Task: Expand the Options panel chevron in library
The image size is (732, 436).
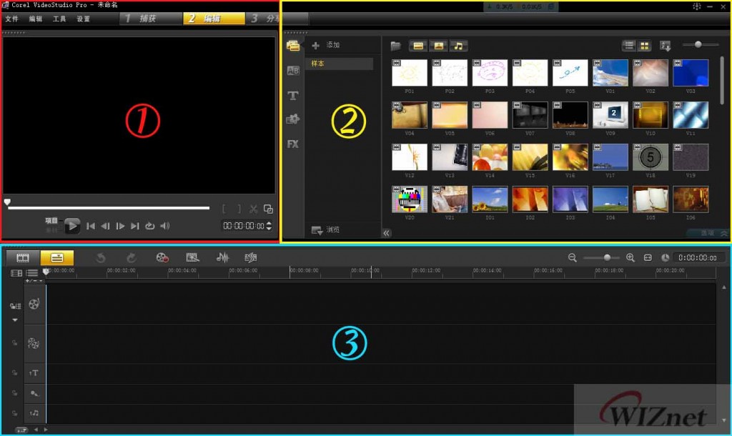Action: [x=724, y=233]
